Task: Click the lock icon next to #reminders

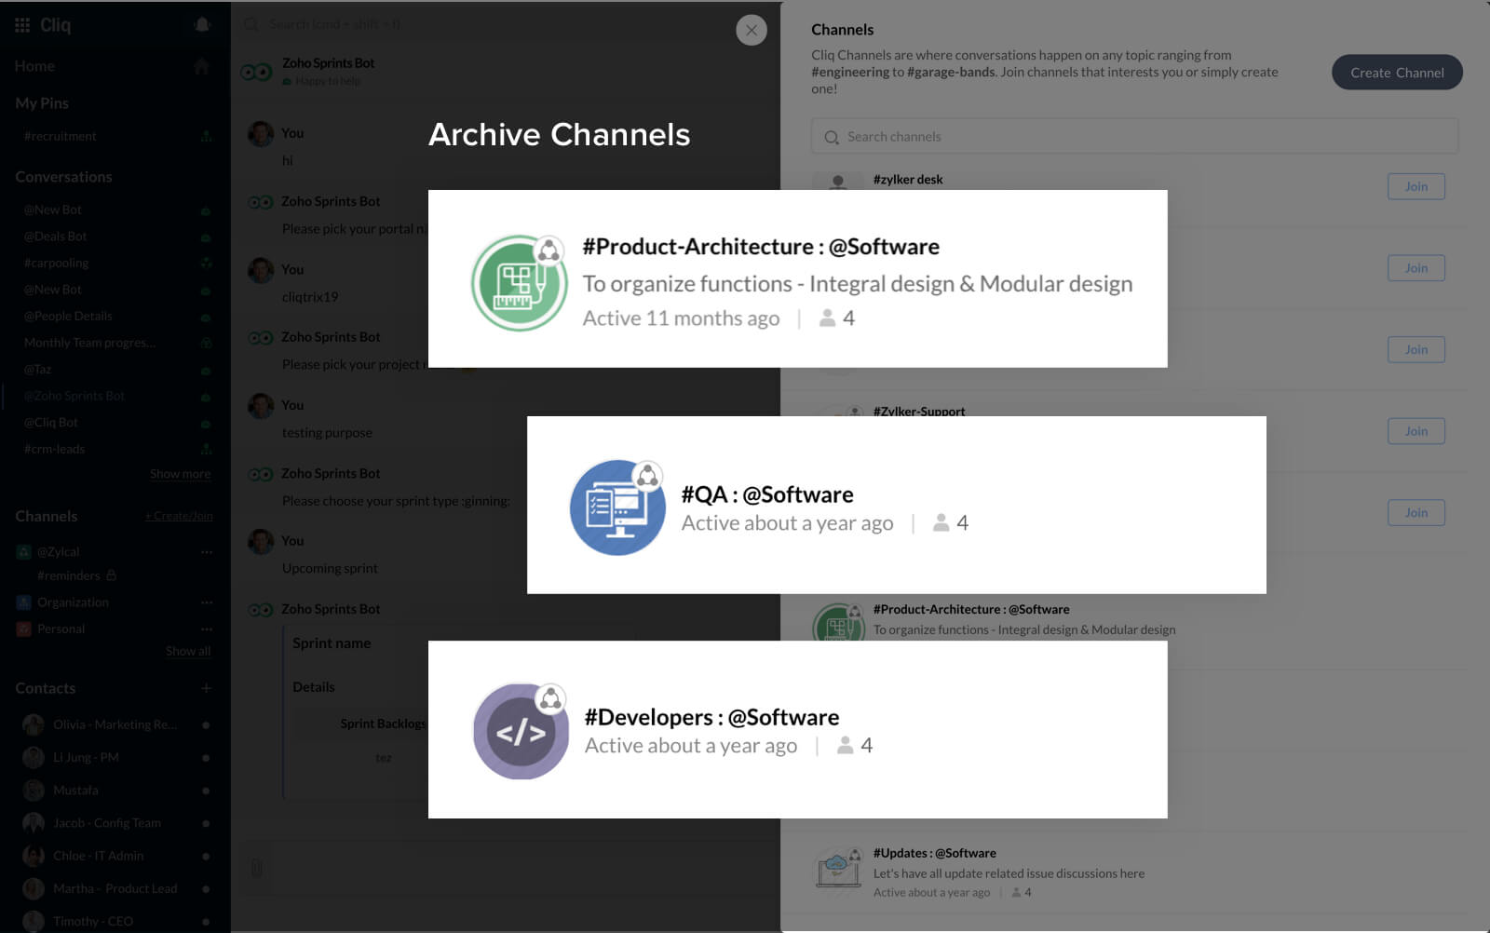Action: coord(111,575)
